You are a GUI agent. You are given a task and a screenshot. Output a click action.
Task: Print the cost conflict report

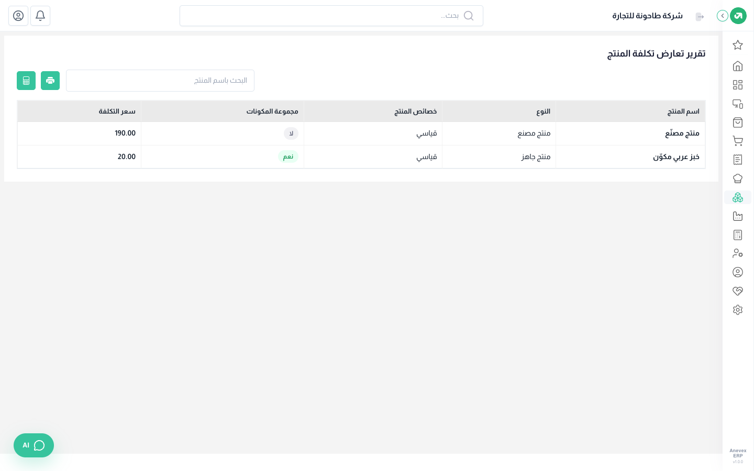pyautogui.click(x=50, y=81)
